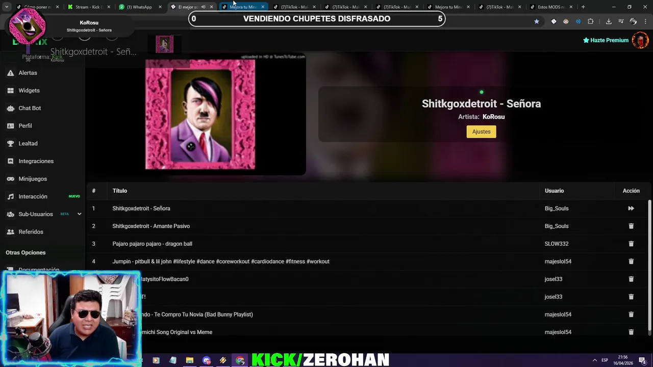
Task: Switch to the WhatsApp browser tab
Action: tap(139, 7)
